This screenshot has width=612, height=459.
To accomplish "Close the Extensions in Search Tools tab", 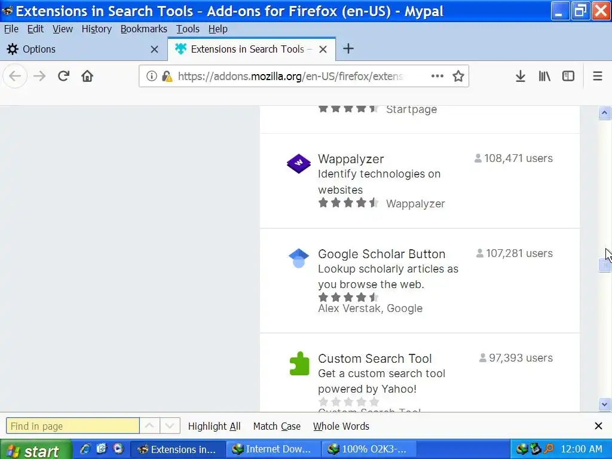I will point(323,49).
